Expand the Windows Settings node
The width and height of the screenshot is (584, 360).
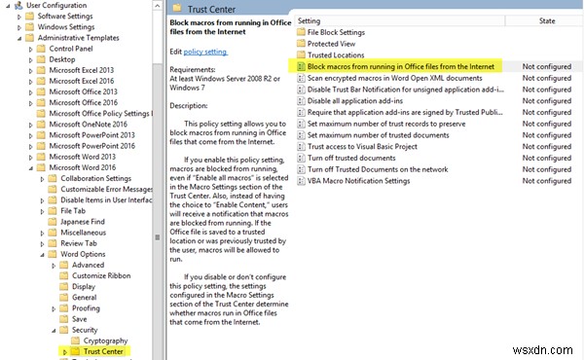coord(19,27)
